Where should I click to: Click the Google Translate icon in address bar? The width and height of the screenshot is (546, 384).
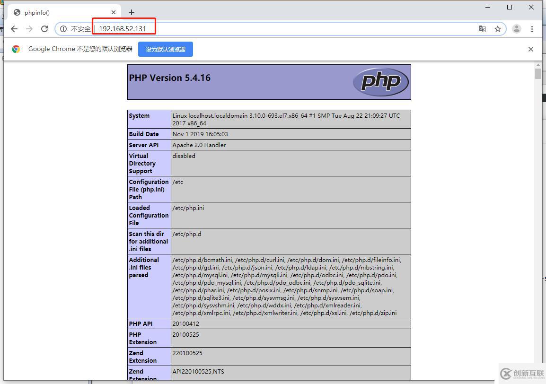tap(482, 29)
